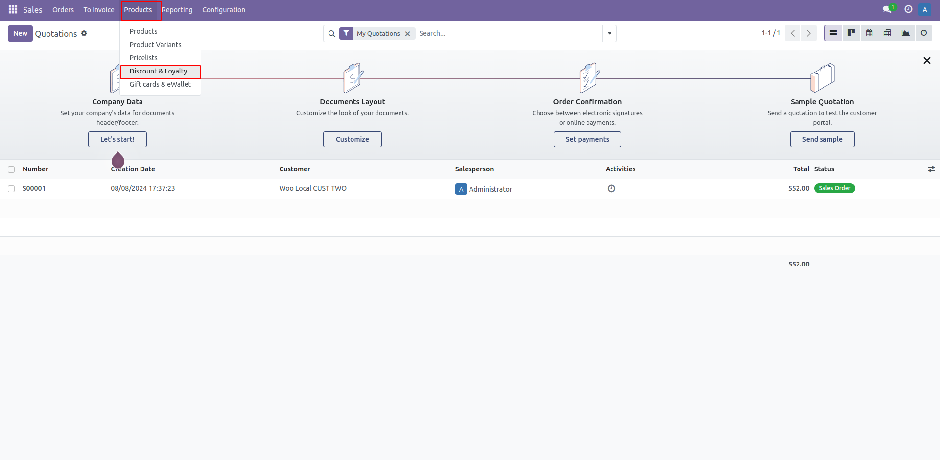Click the New quotation button
The width and height of the screenshot is (940, 460).
coord(20,33)
